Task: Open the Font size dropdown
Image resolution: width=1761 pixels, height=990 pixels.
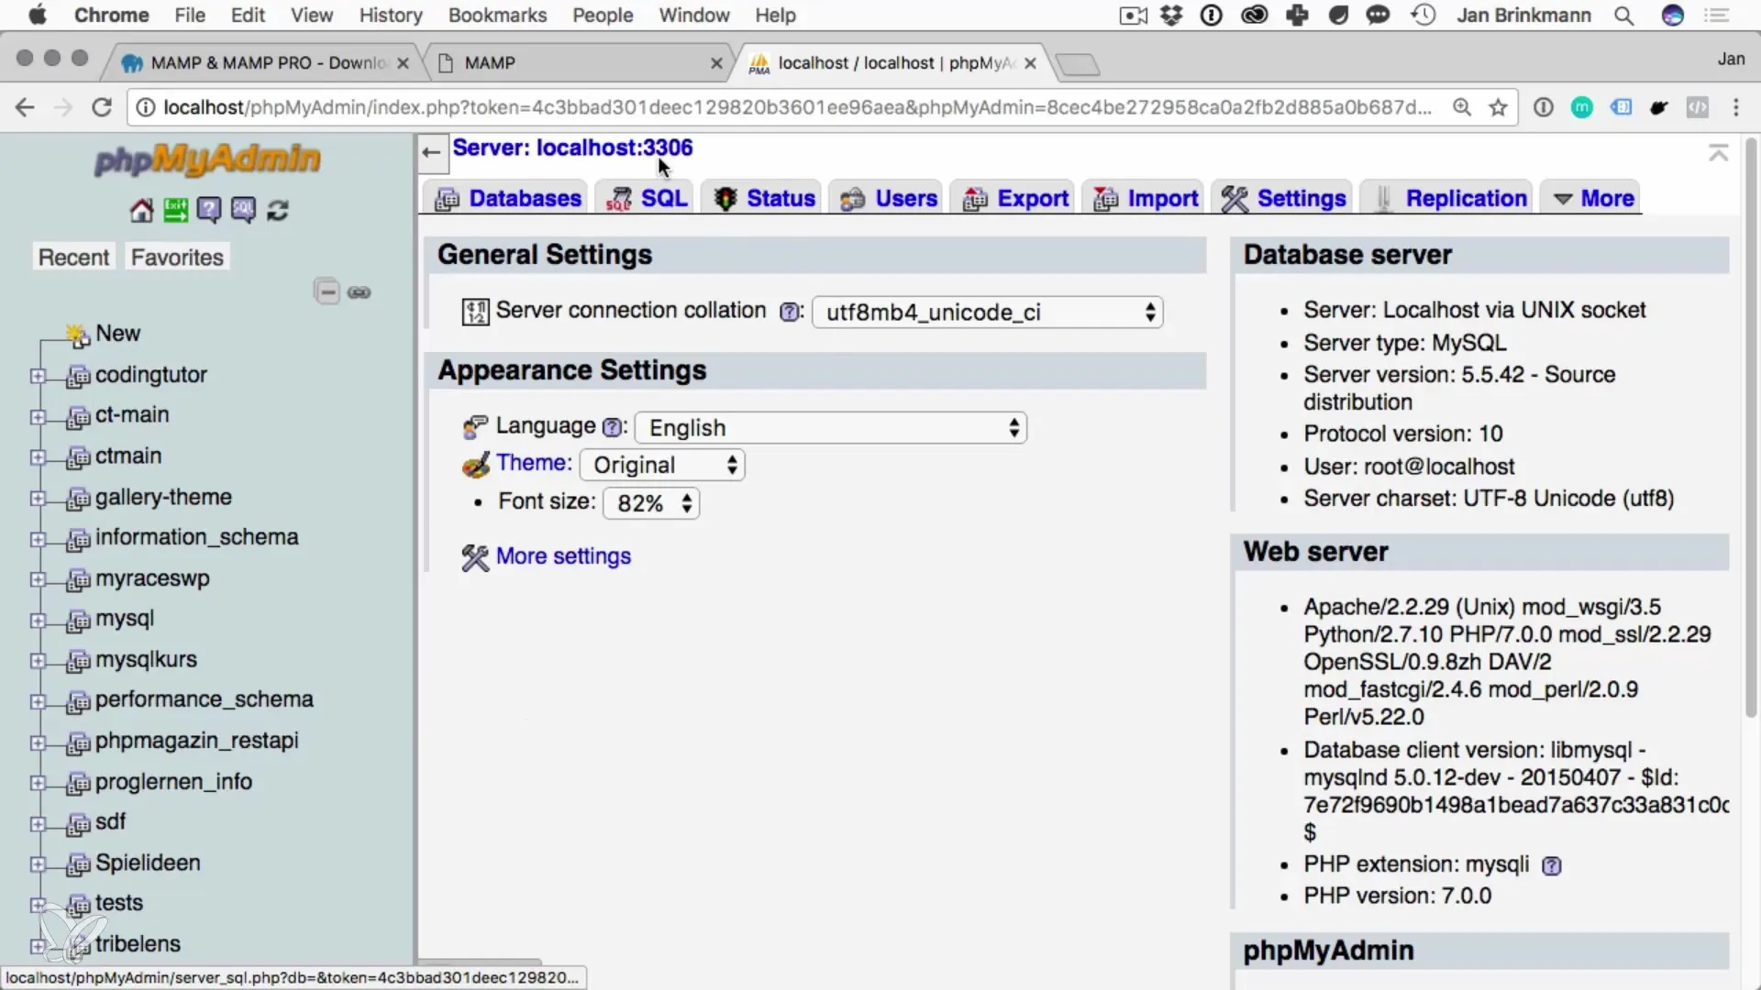Action: (x=651, y=503)
